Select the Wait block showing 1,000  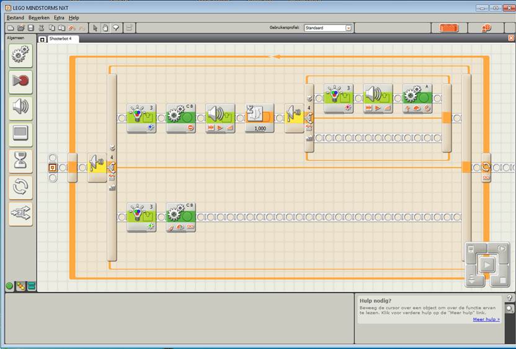point(260,119)
